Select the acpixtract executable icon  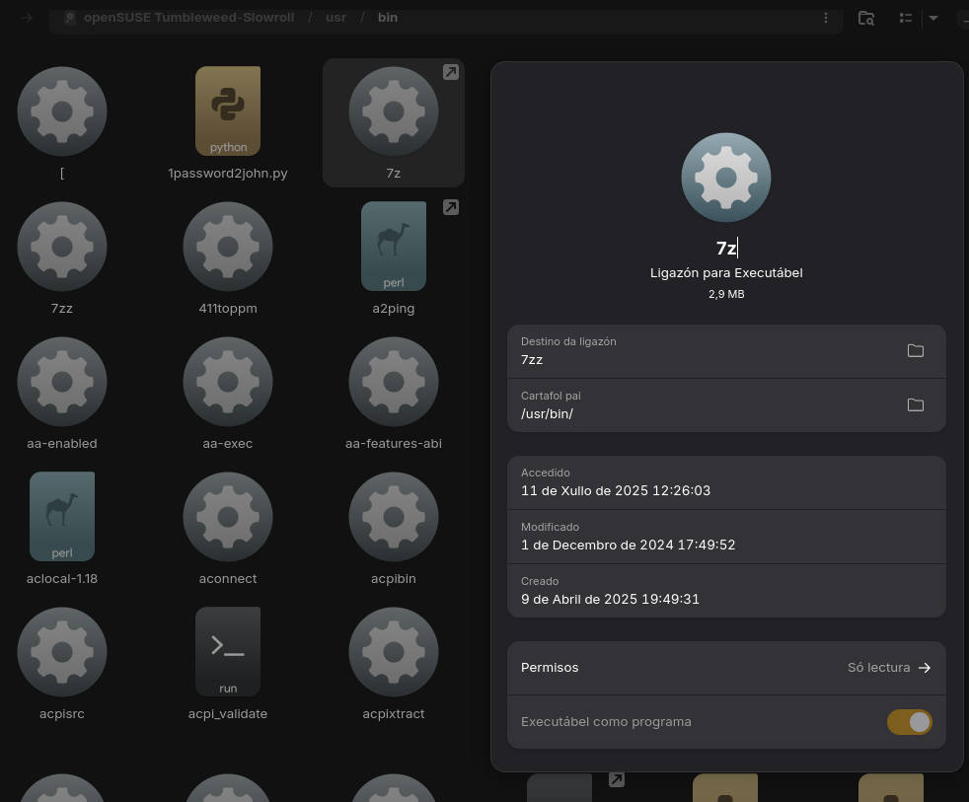(394, 652)
